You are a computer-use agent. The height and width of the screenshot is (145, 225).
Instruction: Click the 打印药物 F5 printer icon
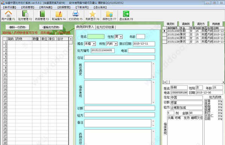coord(76,15)
